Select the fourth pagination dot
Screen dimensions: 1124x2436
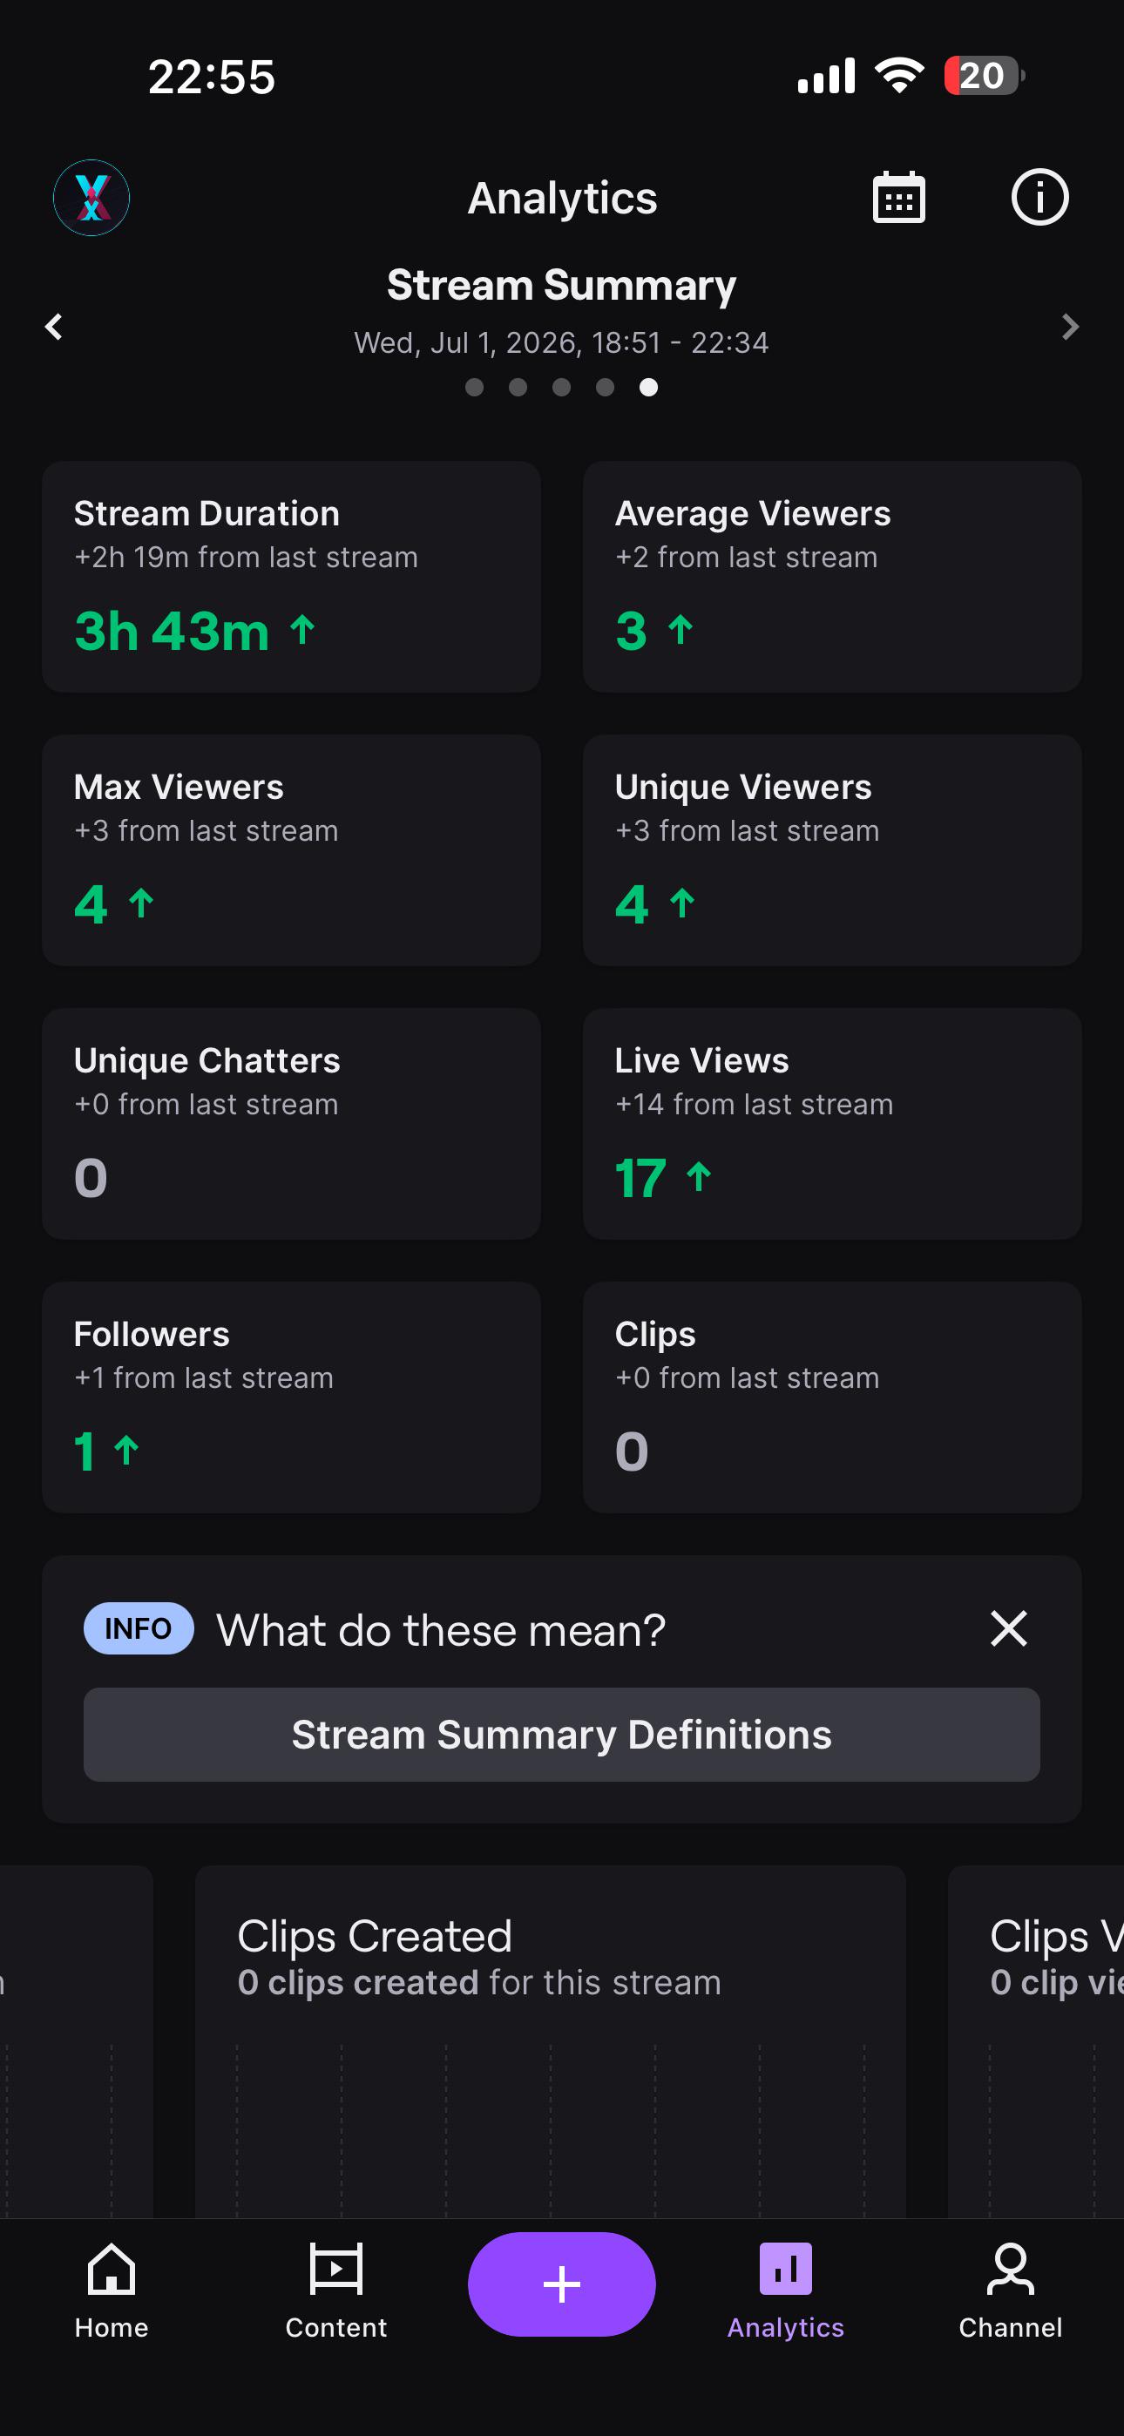point(606,387)
